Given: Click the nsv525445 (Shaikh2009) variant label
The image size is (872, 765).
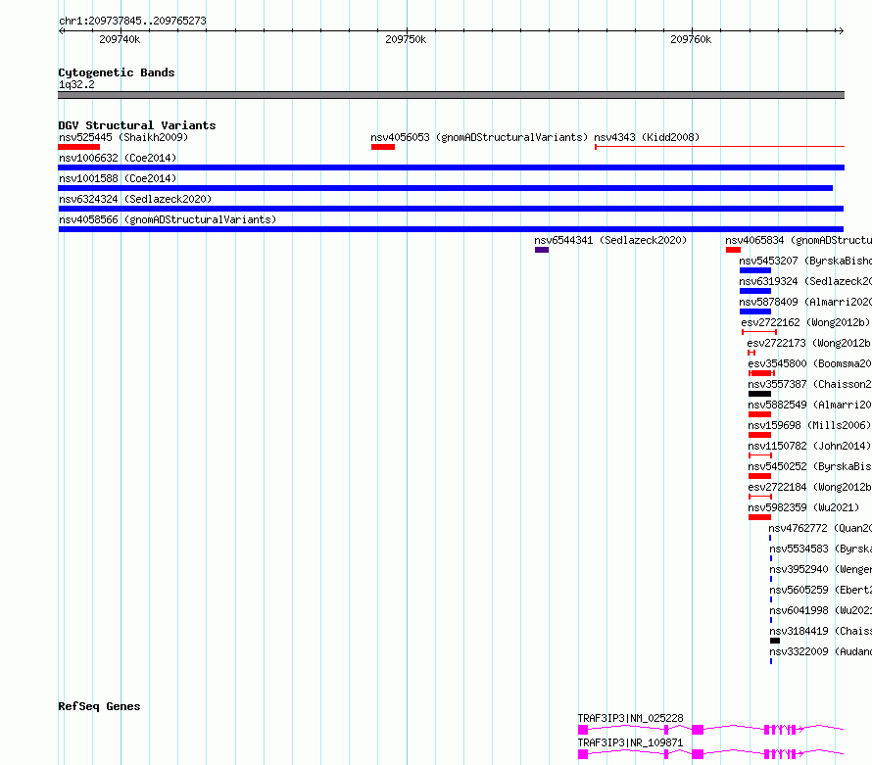Looking at the screenshot, I should [123, 137].
